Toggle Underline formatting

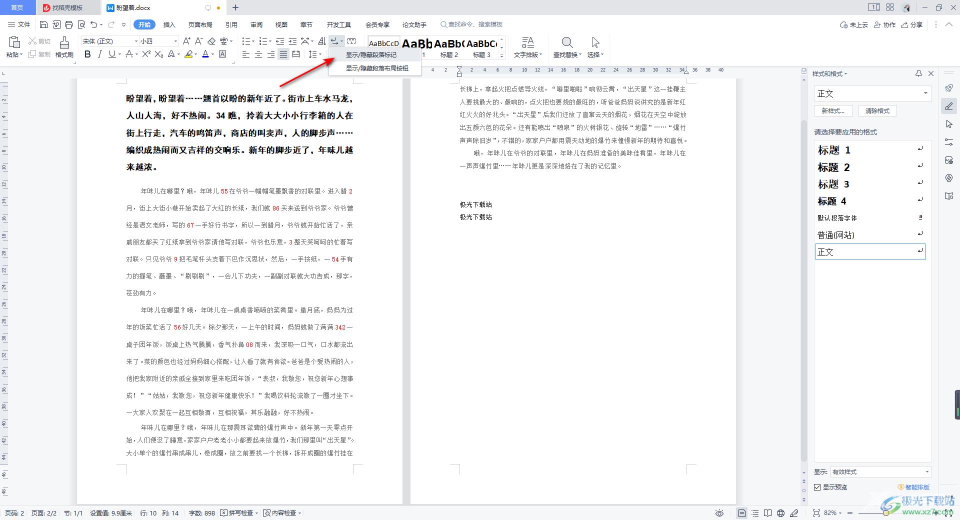[111, 54]
